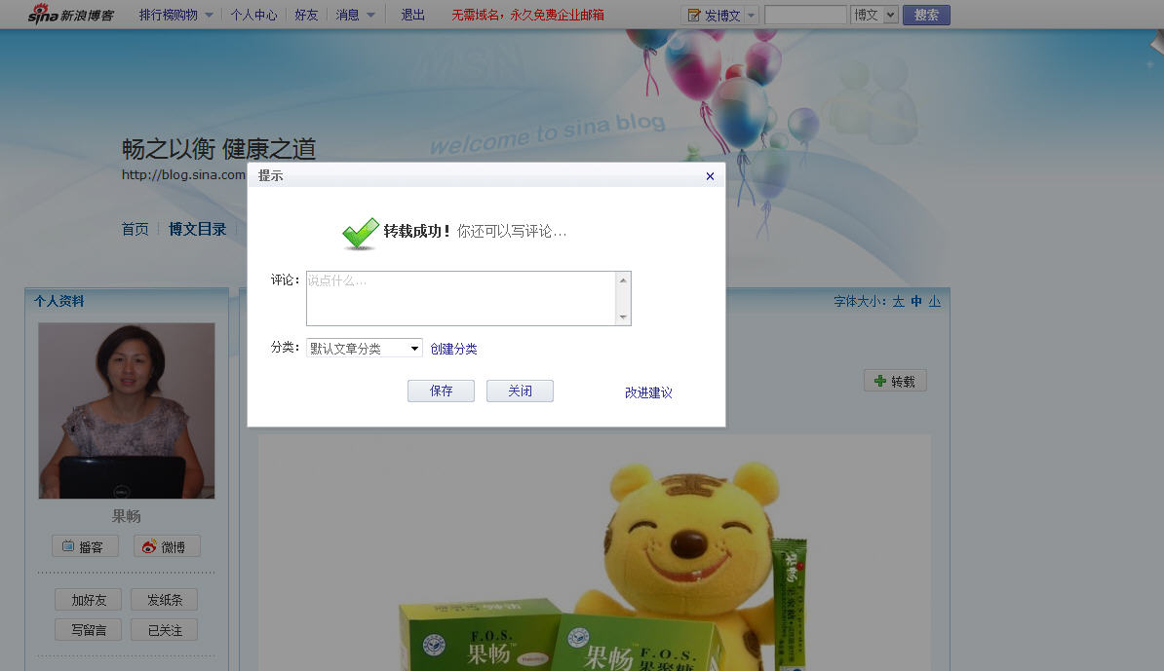Expand the arrow beside 发博文
Viewport: 1164px width, 671px height.
[752, 15]
